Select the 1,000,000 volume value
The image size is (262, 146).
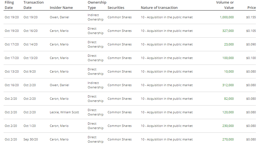tap(227, 17)
